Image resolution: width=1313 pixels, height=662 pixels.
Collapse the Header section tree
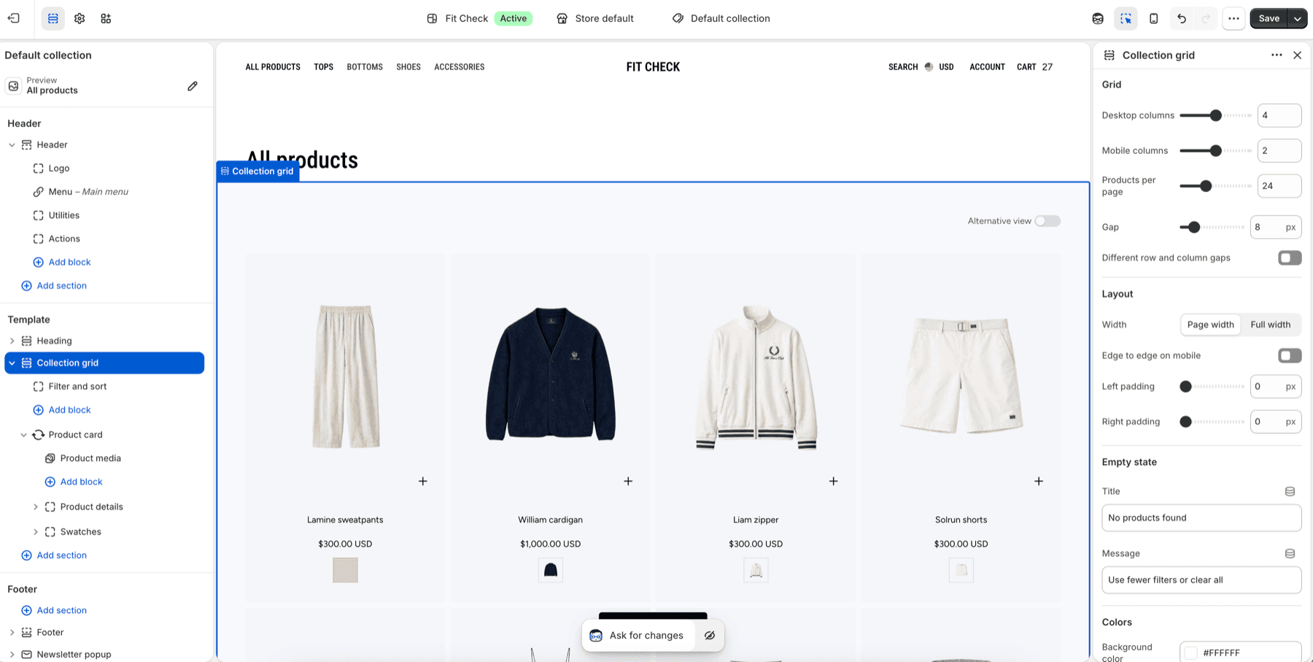pos(12,145)
